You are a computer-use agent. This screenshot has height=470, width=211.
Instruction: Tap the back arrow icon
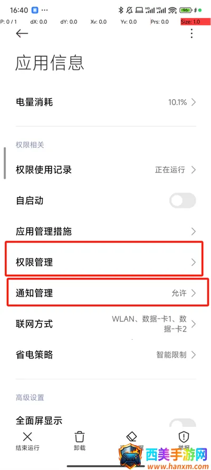pos(22,34)
